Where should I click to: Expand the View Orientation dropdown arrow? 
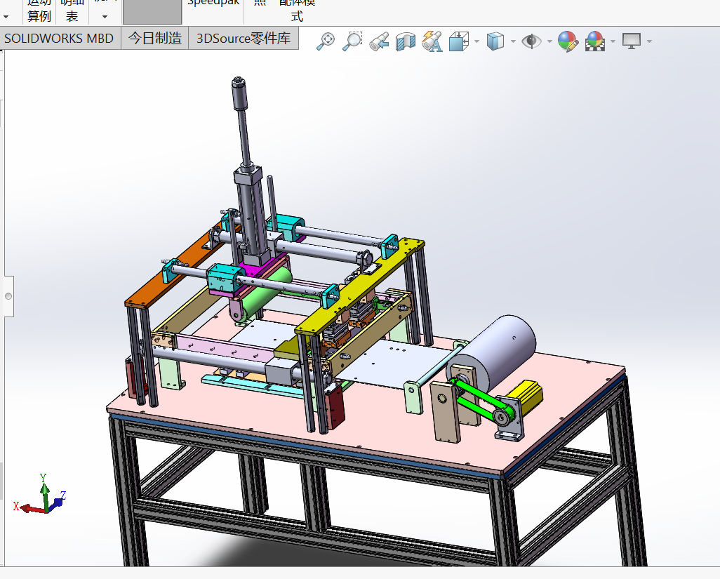476,41
